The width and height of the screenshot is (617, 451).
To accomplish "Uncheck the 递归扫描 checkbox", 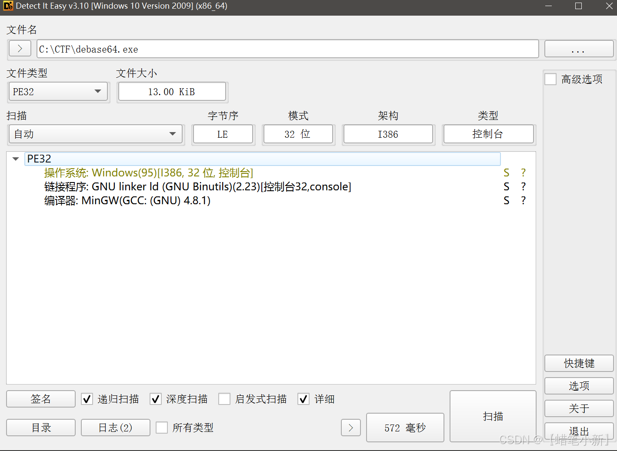I will [87, 399].
